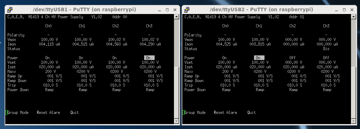Screen dimensions: 360x129
Task: Click Ch1 Maxv 0200 V in ttyUSB2
Action: pyautogui.click(x=260, y=72)
